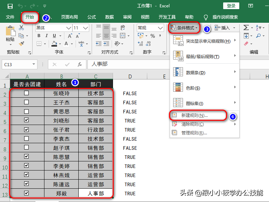Click the Decrease Indent icon

[99, 44]
